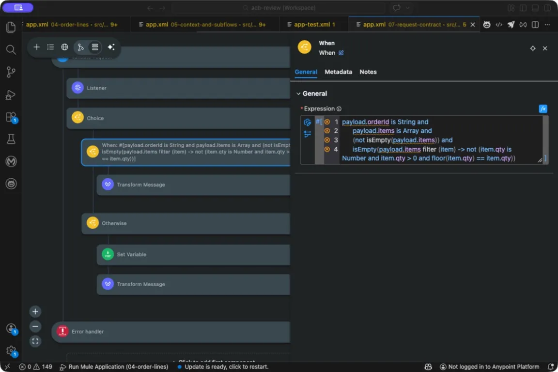Image resolution: width=558 pixels, height=372 pixels.
Task: Select the Listener node in flow
Action: click(178, 88)
